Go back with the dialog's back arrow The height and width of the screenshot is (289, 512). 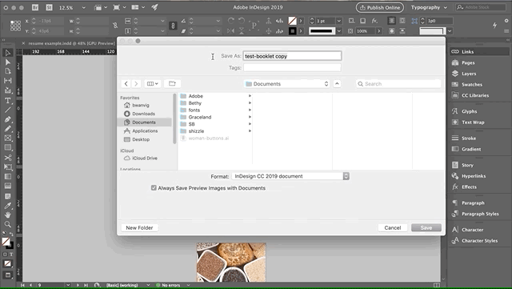[x=126, y=84]
